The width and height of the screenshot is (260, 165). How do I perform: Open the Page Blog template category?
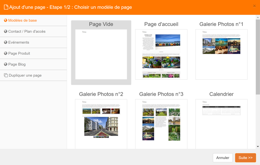17,64
